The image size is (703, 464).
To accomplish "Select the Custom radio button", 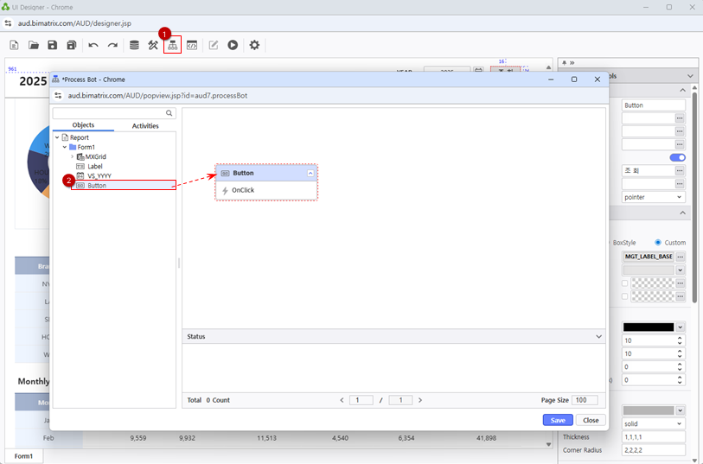I will (658, 243).
